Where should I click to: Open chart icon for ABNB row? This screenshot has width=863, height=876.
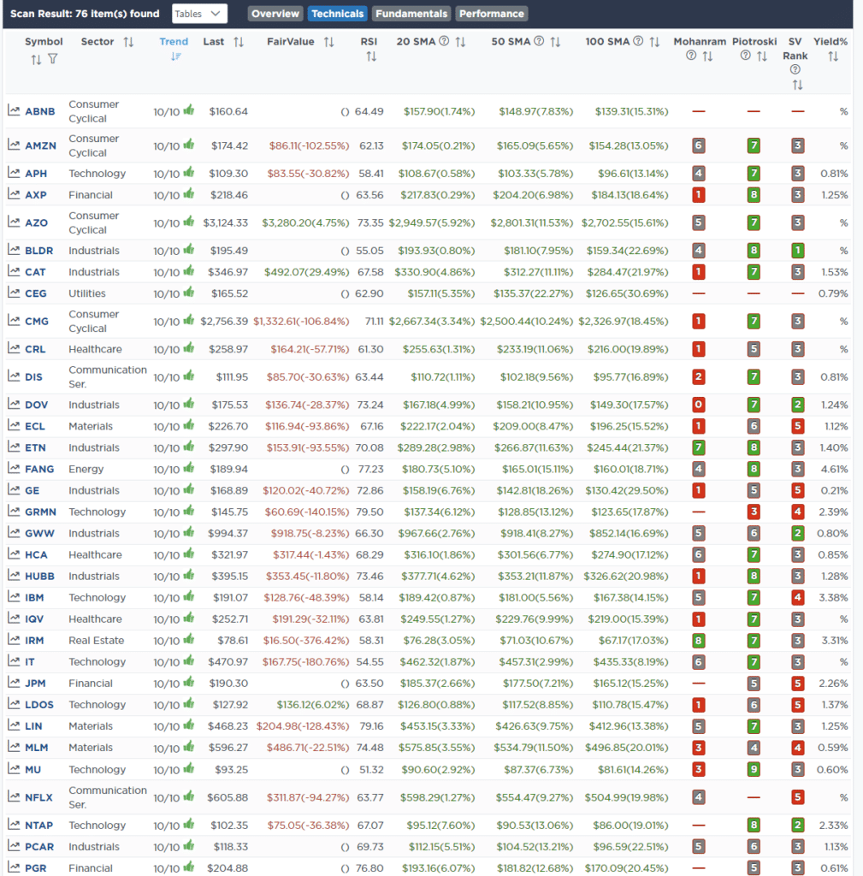(x=14, y=110)
